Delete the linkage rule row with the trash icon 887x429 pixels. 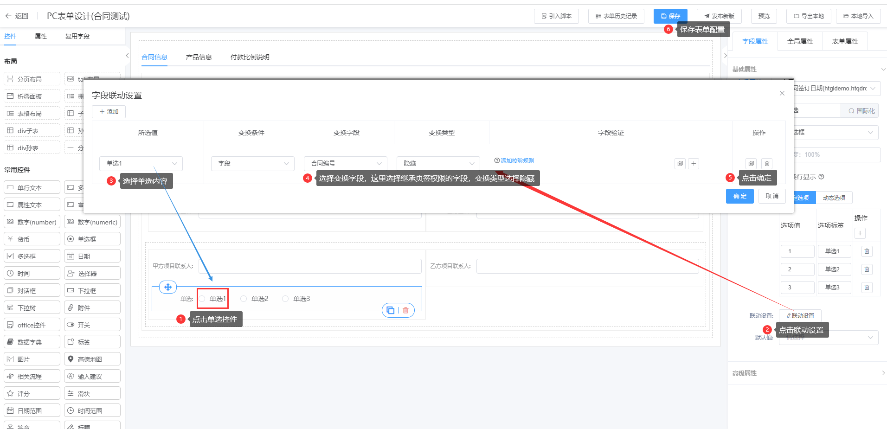(x=767, y=164)
